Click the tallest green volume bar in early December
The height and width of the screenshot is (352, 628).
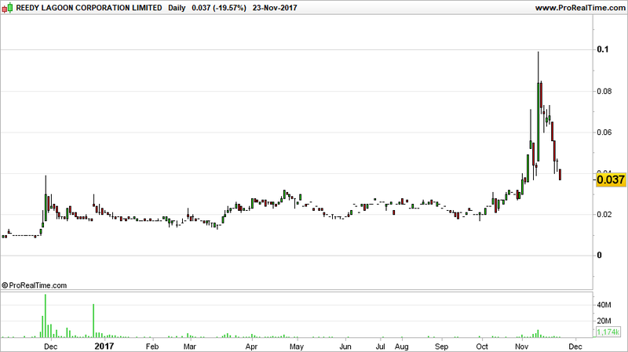46,316
